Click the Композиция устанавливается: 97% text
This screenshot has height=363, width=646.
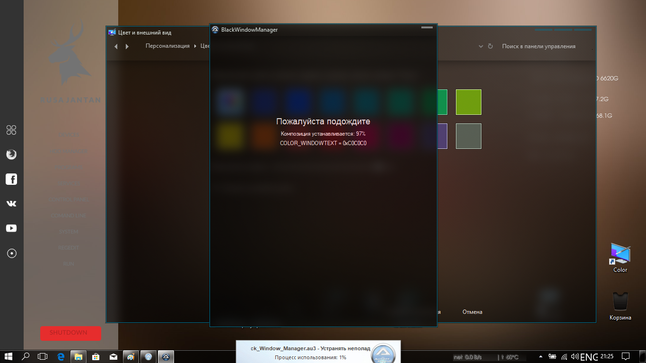click(323, 134)
